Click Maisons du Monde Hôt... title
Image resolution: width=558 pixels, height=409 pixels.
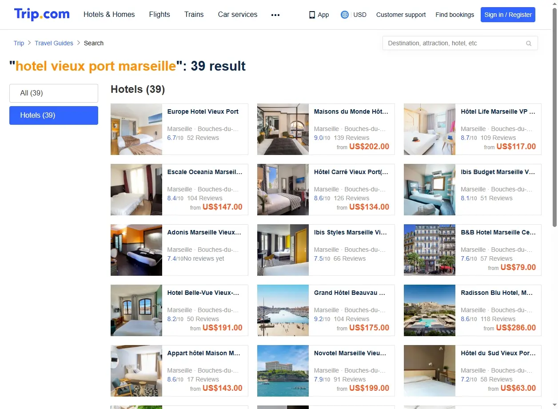[x=351, y=112]
